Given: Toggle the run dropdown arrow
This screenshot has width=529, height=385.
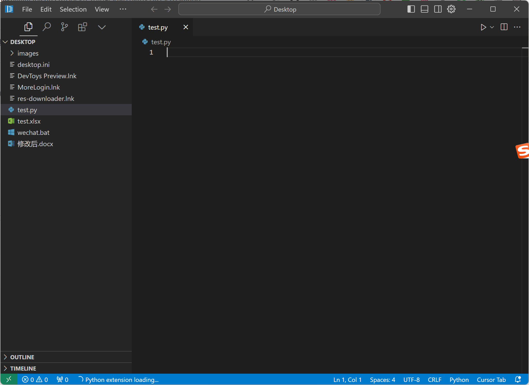Looking at the screenshot, I should 492,27.
